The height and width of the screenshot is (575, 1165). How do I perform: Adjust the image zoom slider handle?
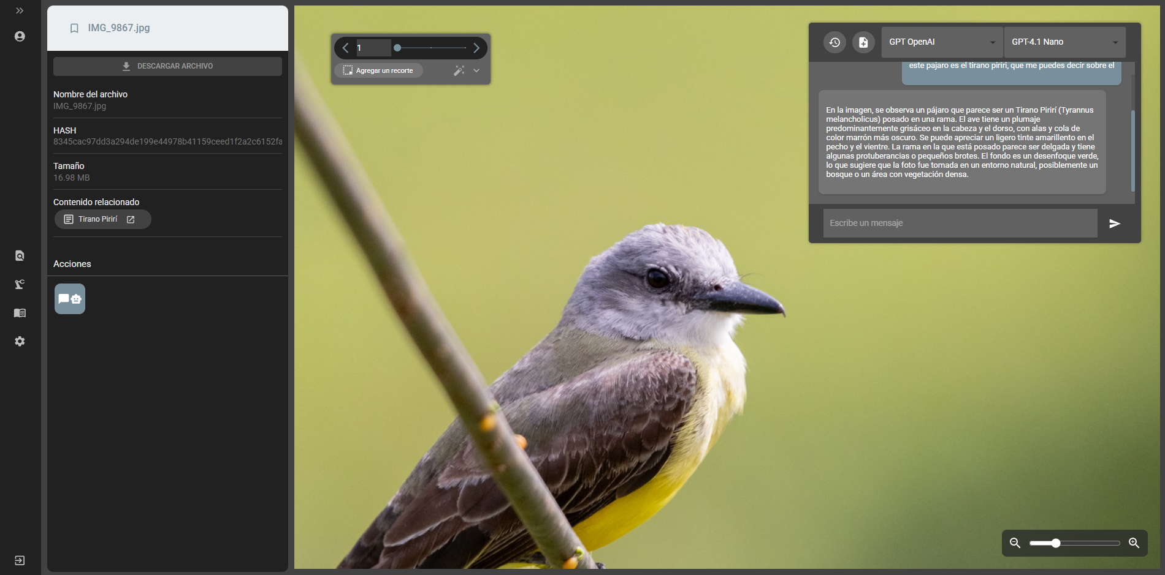click(1056, 543)
